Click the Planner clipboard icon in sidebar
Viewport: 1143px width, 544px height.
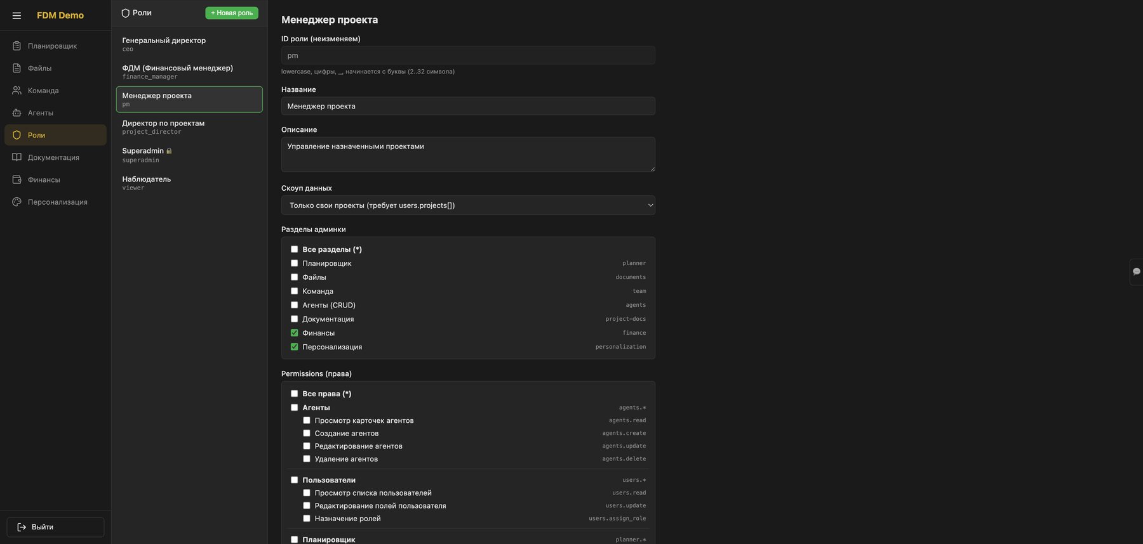tap(17, 46)
